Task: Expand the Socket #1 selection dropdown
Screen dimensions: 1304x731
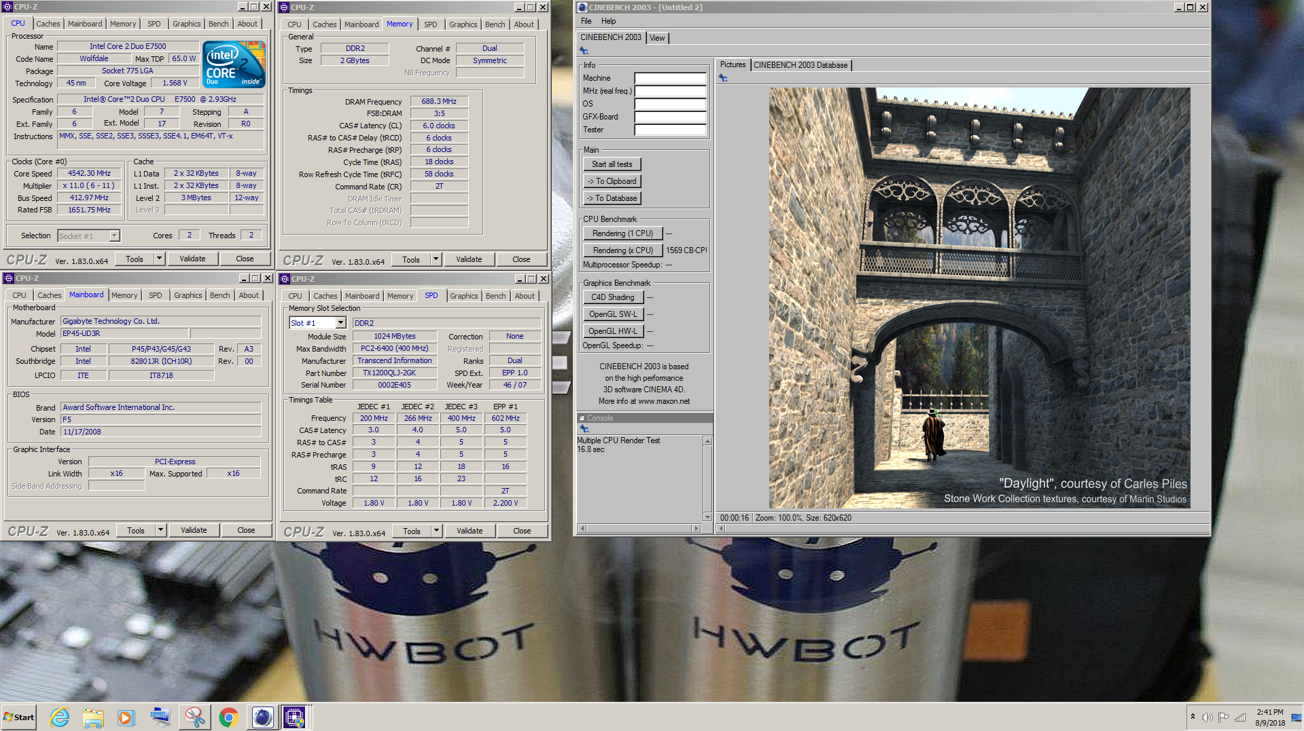Action: click(x=114, y=236)
